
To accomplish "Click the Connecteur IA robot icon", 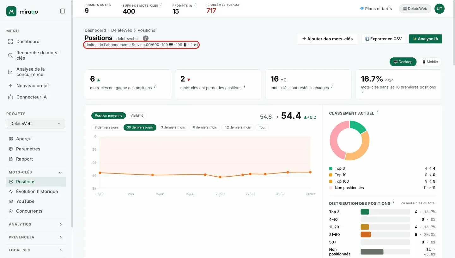I will tap(10, 97).
